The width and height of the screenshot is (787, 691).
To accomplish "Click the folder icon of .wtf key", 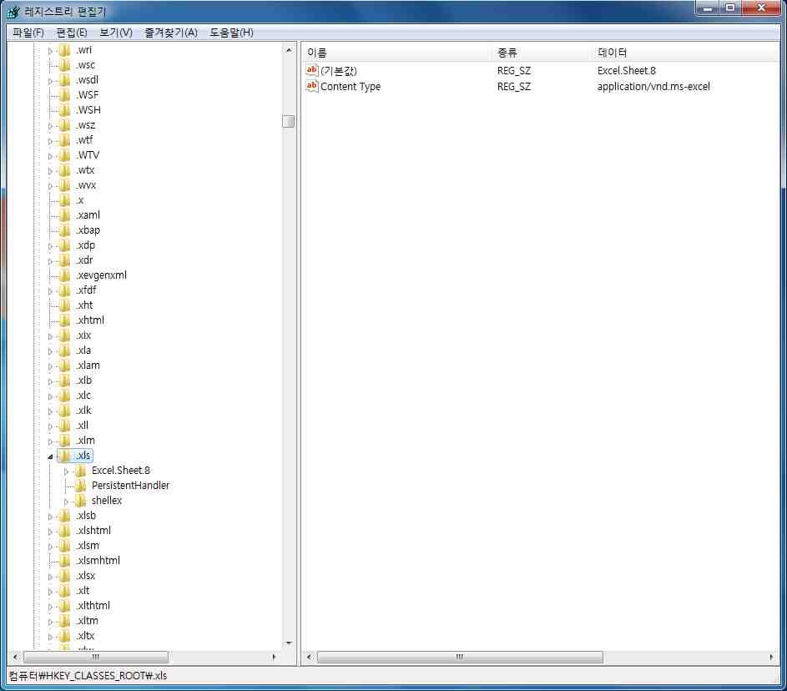I will tap(65, 140).
